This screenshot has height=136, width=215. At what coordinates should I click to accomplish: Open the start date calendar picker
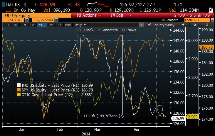click(x=27, y=20)
